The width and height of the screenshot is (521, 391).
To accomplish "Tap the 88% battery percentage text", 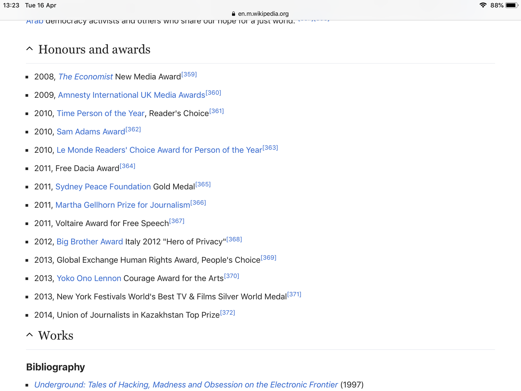I will click(x=497, y=5).
